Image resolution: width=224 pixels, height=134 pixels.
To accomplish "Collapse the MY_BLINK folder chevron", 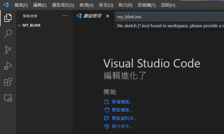I will click(x=19, y=26).
